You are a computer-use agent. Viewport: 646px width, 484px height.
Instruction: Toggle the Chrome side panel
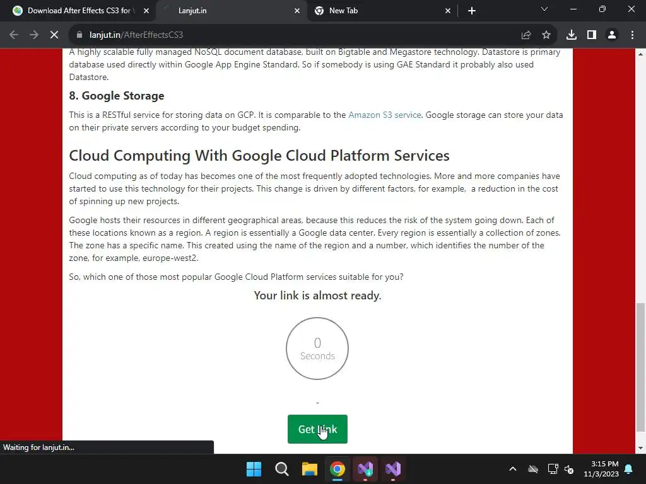pos(592,35)
